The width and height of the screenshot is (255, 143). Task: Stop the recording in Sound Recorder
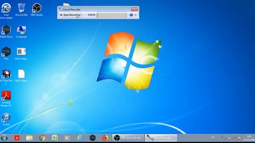point(70,15)
